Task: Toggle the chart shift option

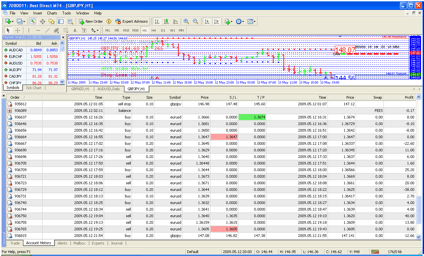Action: [x=217, y=21]
